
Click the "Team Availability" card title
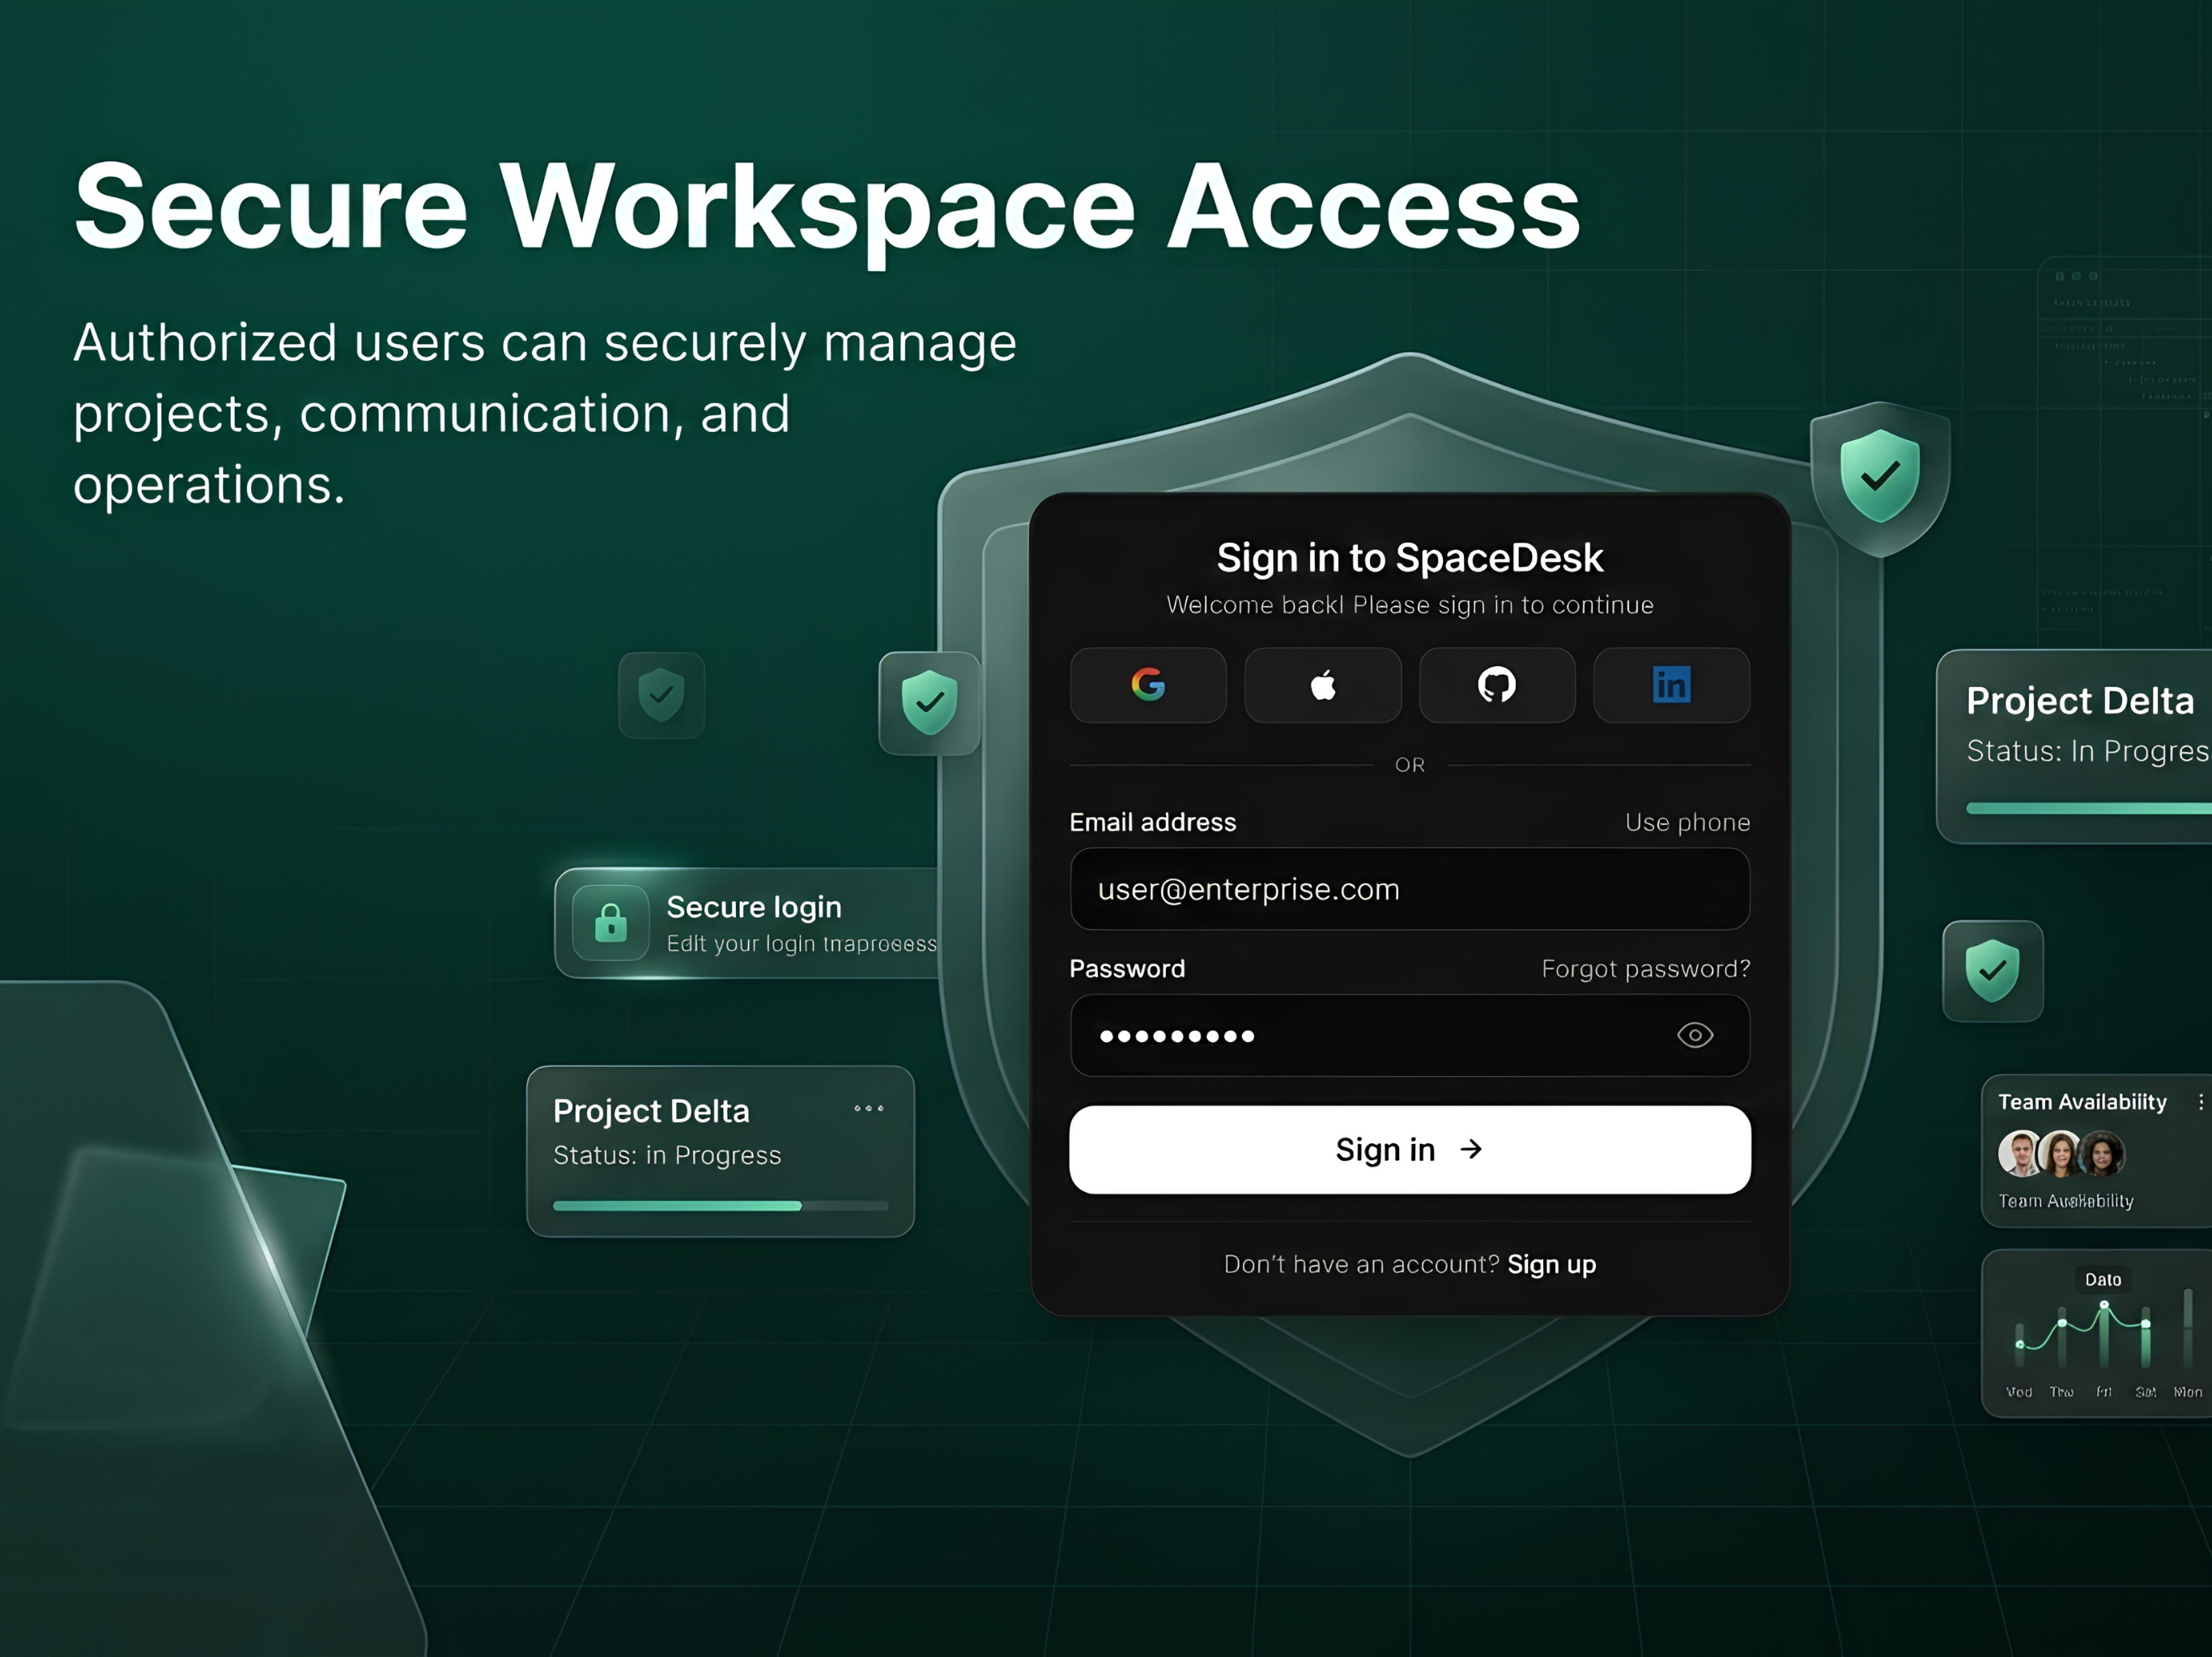coord(2082,1101)
